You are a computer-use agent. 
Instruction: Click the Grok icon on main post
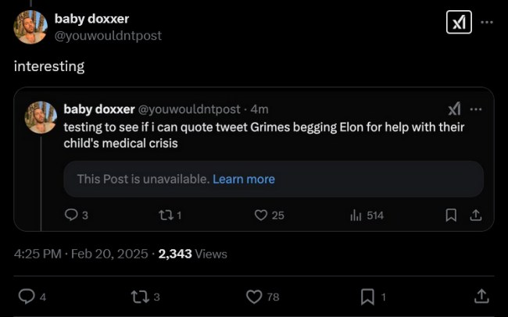pyautogui.click(x=458, y=23)
